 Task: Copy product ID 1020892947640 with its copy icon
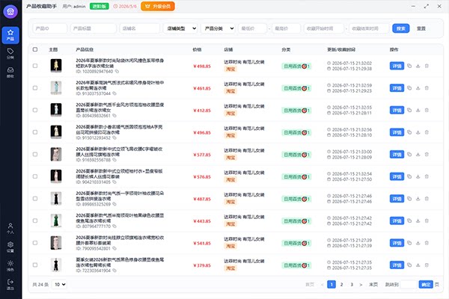point(117,71)
